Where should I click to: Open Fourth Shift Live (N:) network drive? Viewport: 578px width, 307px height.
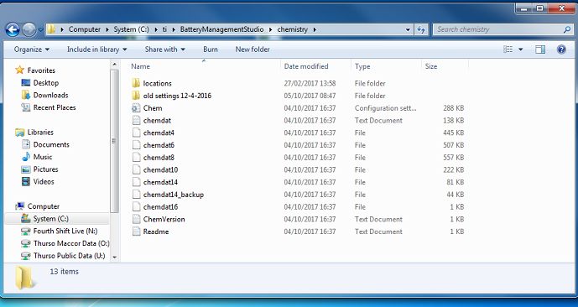coord(65,231)
